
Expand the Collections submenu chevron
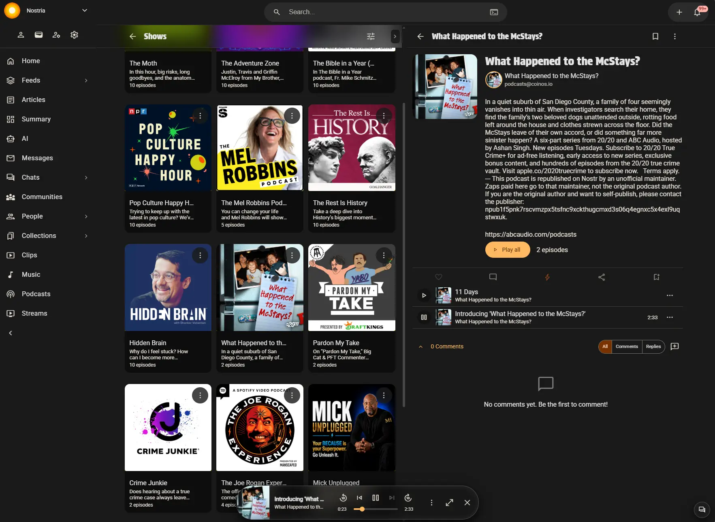(x=86, y=236)
